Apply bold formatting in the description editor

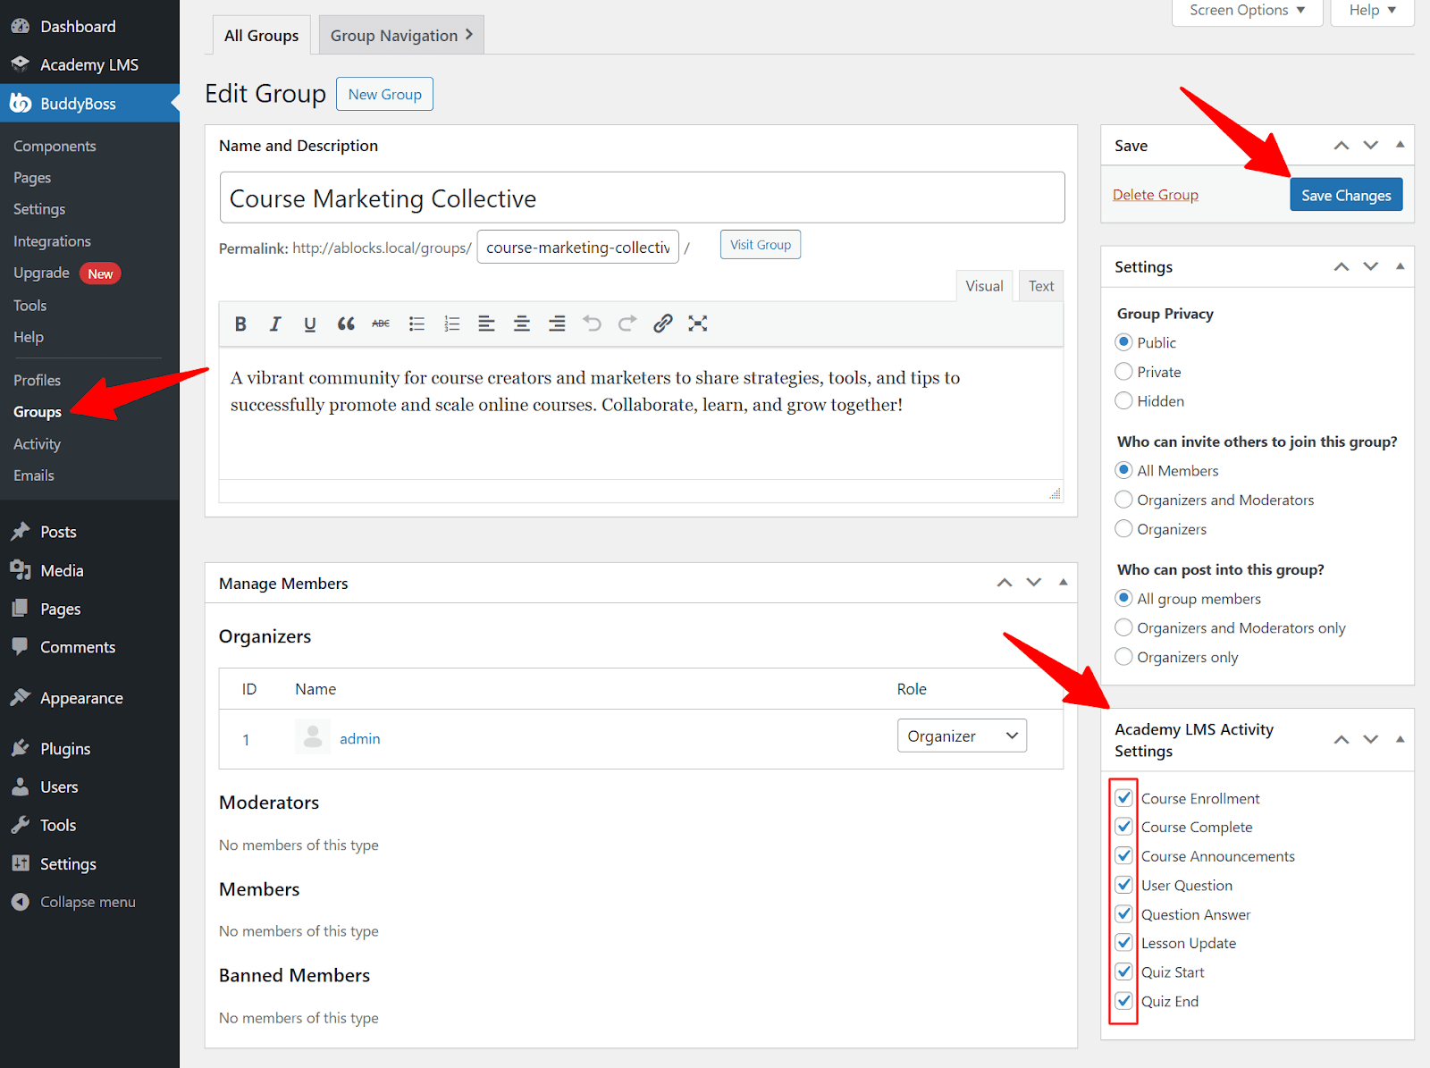(240, 324)
